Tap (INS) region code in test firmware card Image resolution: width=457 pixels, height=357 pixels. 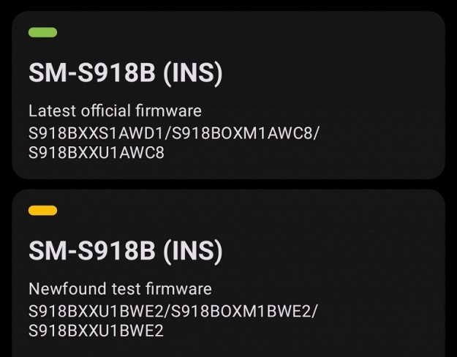[x=192, y=251]
